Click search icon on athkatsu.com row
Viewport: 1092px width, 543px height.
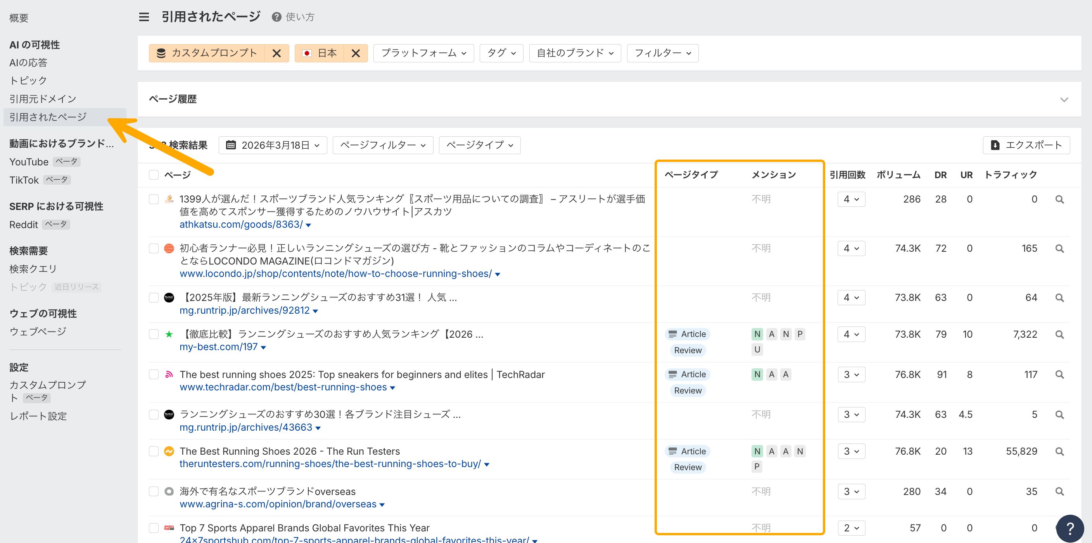coord(1059,199)
